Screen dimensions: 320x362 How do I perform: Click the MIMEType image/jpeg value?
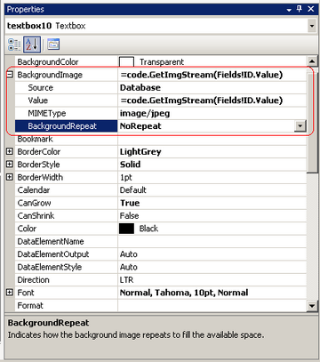[x=145, y=113]
